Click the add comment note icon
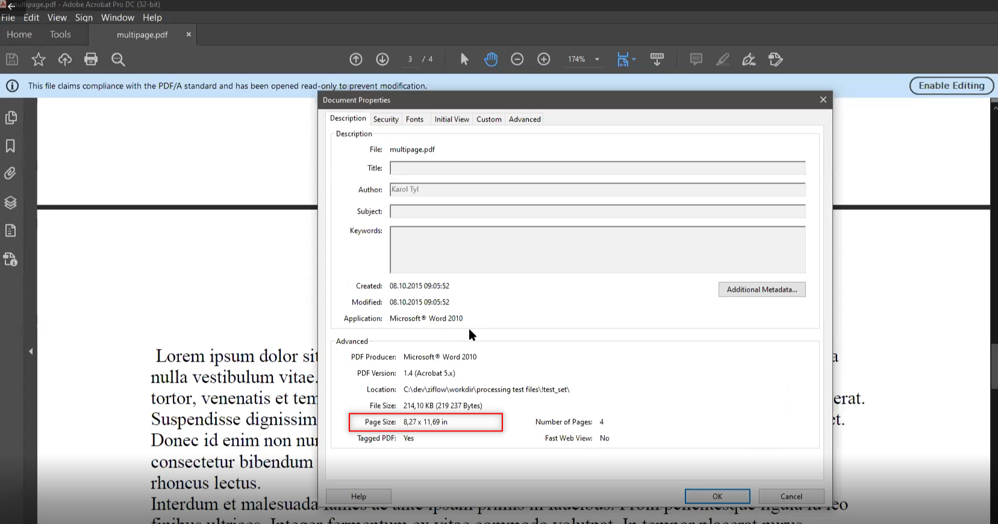This screenshot has height=524, width=998. (x=696, y=59)
